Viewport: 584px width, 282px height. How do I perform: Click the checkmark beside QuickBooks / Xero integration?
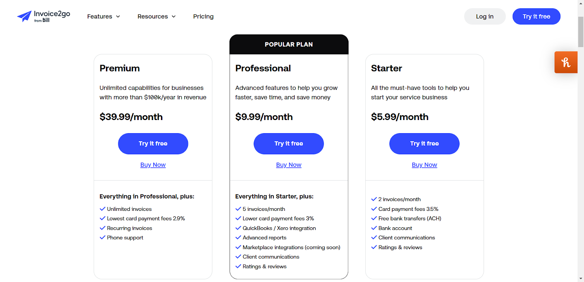238,228
